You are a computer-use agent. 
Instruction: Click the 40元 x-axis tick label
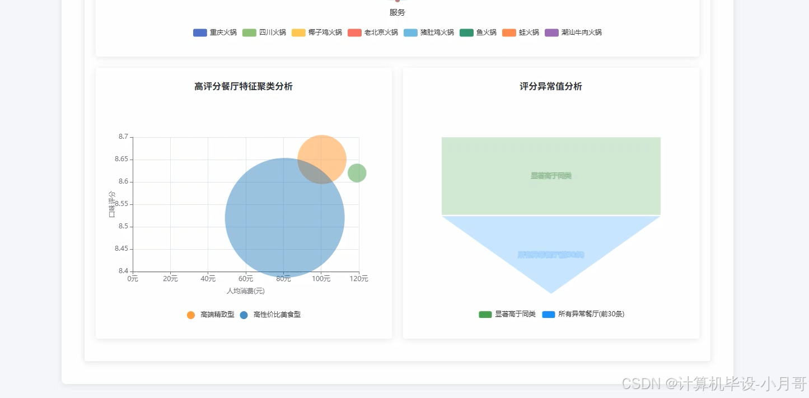click(x=208, y=279)
